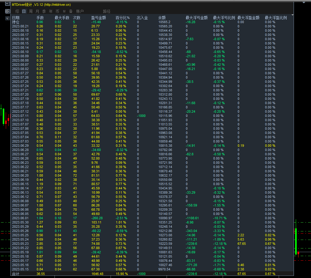Image resolution: width=311 pixels, height=278 pixels.
Task: Click the 移 move panel icon
Action: pyautogui.click(x=8, y=11)
